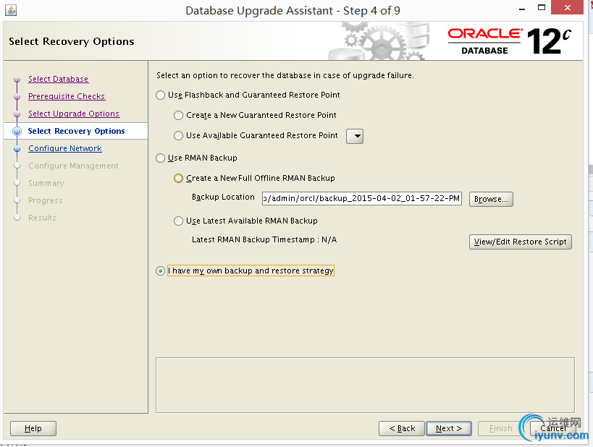Click the Java window icon in title bar
Screen dimensions: 593x447
pyautogui.click(x=11, y=10)
